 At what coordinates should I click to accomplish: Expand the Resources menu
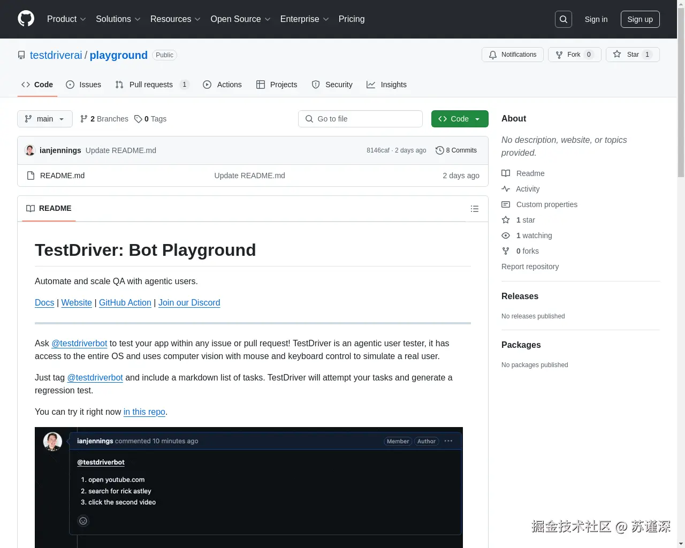pos(176,19)
